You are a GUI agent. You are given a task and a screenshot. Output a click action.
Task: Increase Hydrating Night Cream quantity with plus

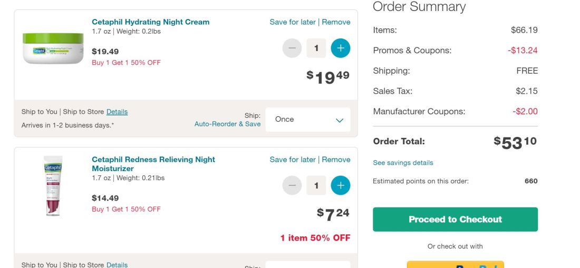point(341,48)
